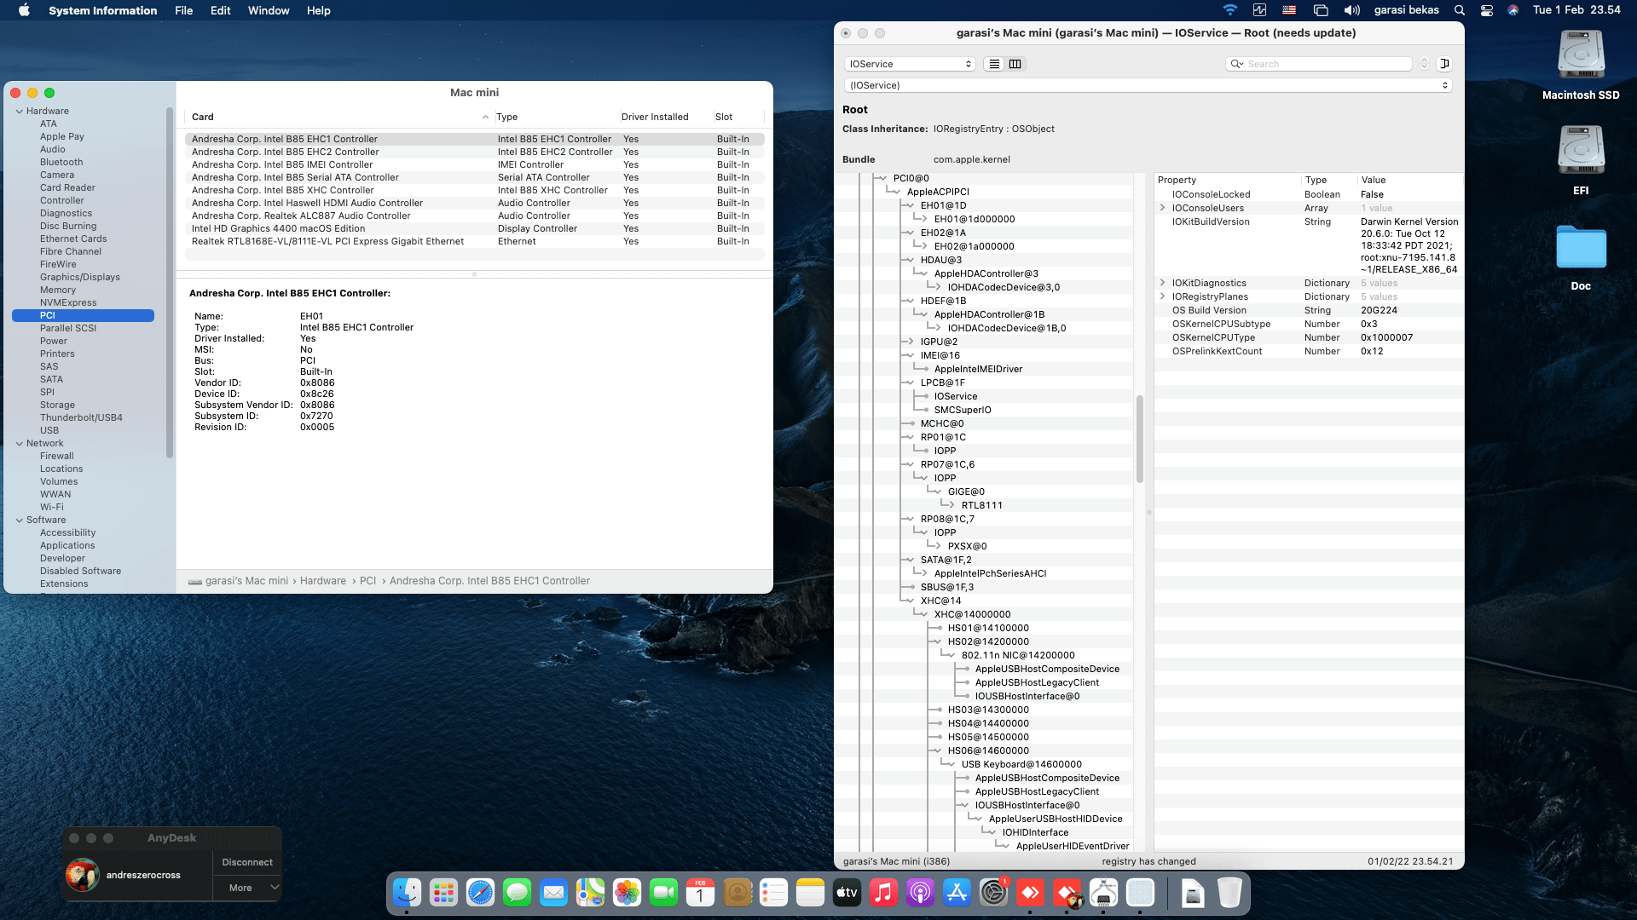Open the Help menu

point(318,10)
